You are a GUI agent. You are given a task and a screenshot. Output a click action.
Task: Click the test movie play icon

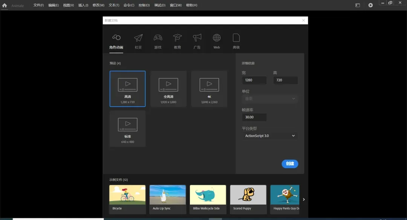point(370,5)
